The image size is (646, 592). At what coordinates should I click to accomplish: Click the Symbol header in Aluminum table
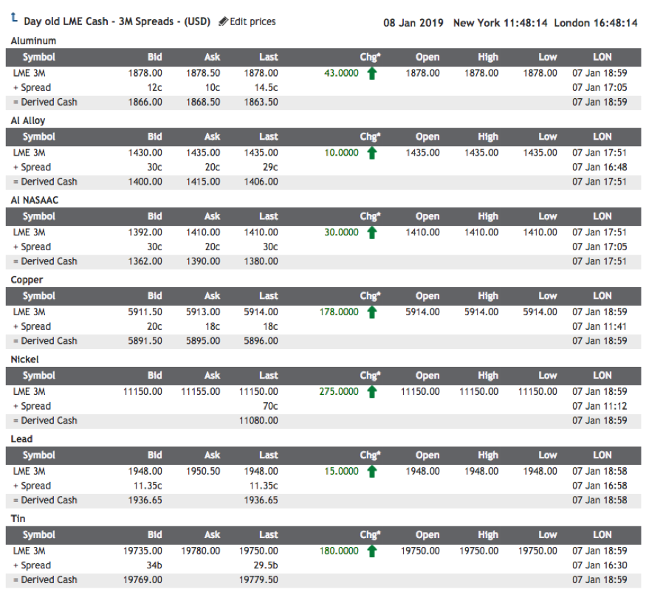38,57
